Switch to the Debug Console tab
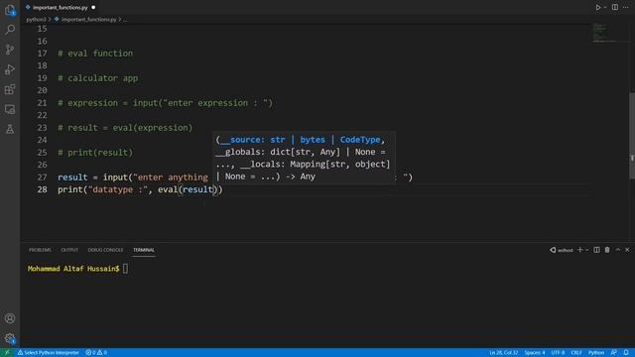 (105, 250)
